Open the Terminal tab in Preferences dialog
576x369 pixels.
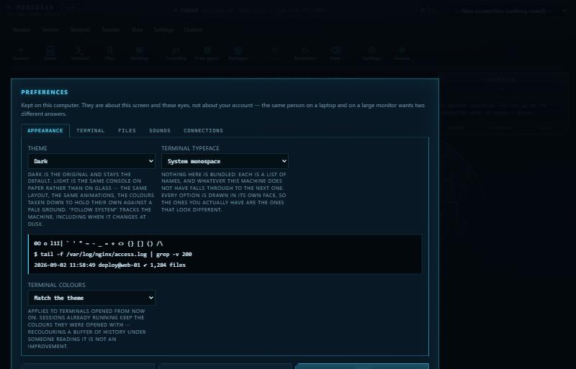91,131
